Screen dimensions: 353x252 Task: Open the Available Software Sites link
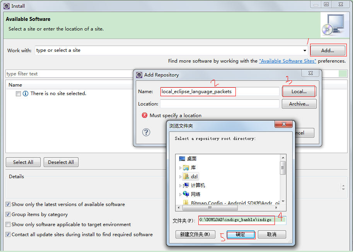click(x=288, y=61)
